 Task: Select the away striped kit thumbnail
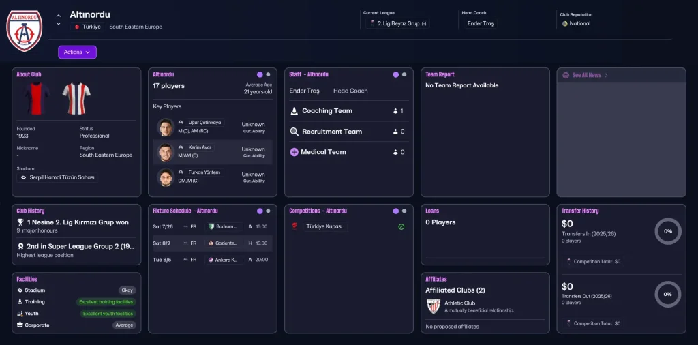click(x=76, y=98)
